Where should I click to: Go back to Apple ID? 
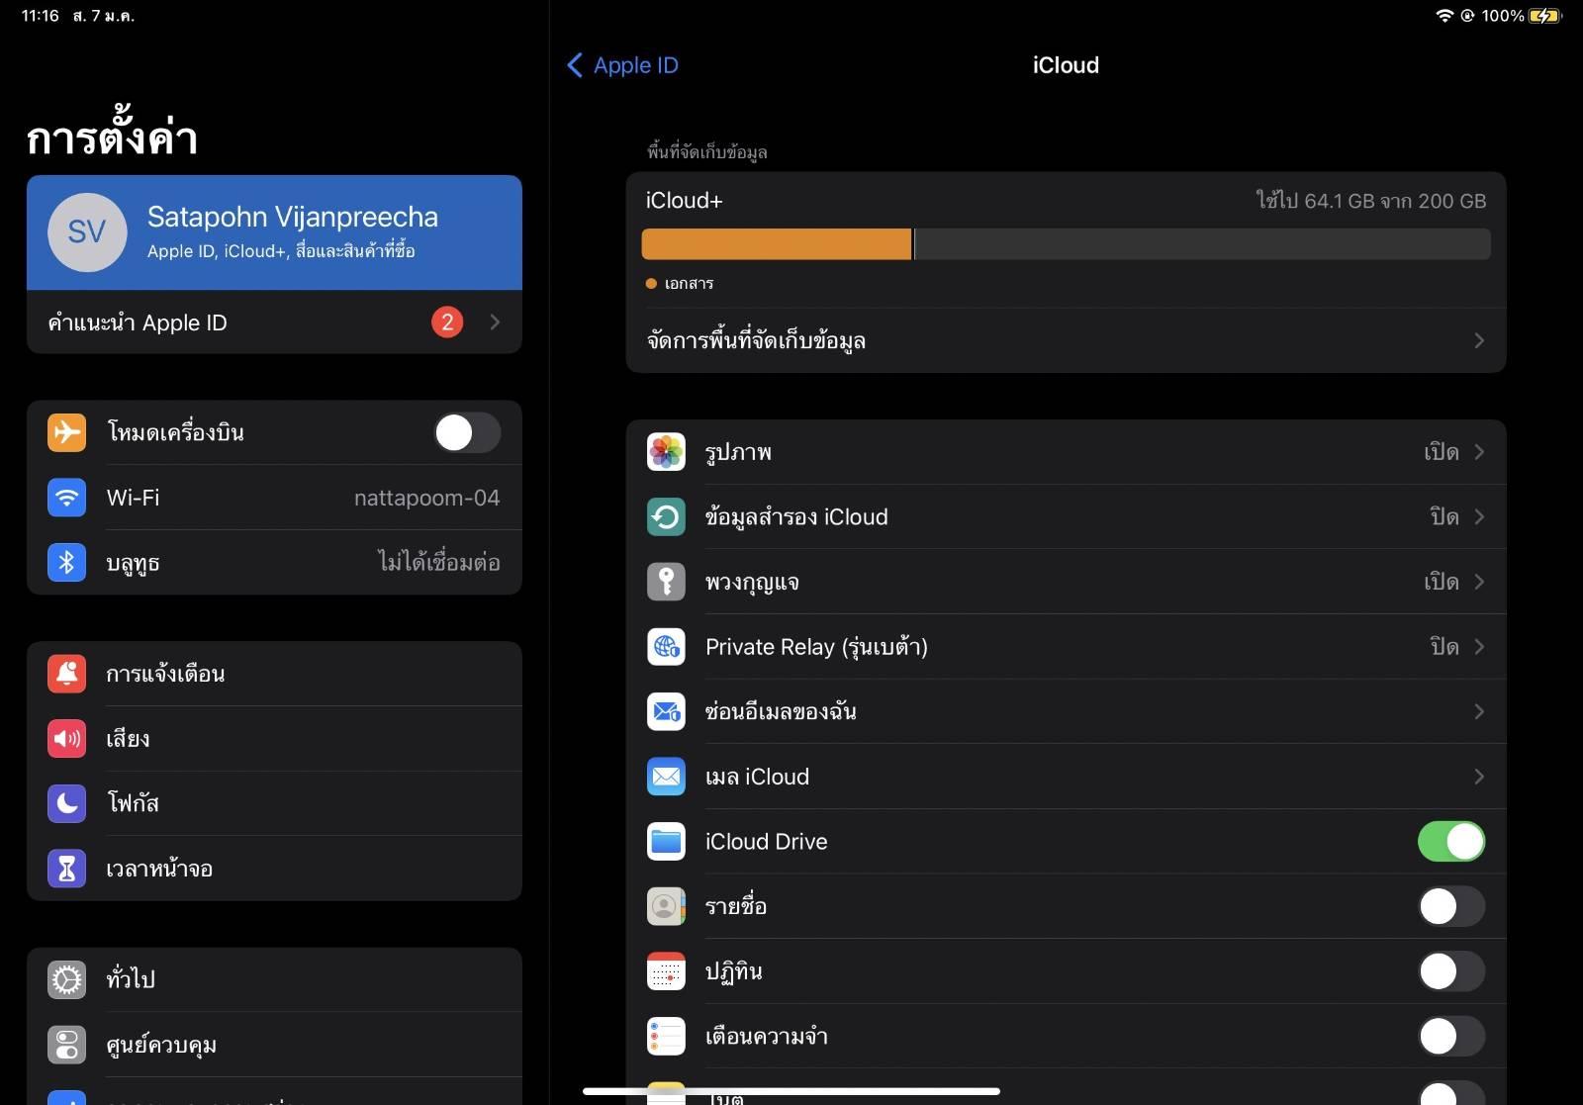(x=622, y=65)
